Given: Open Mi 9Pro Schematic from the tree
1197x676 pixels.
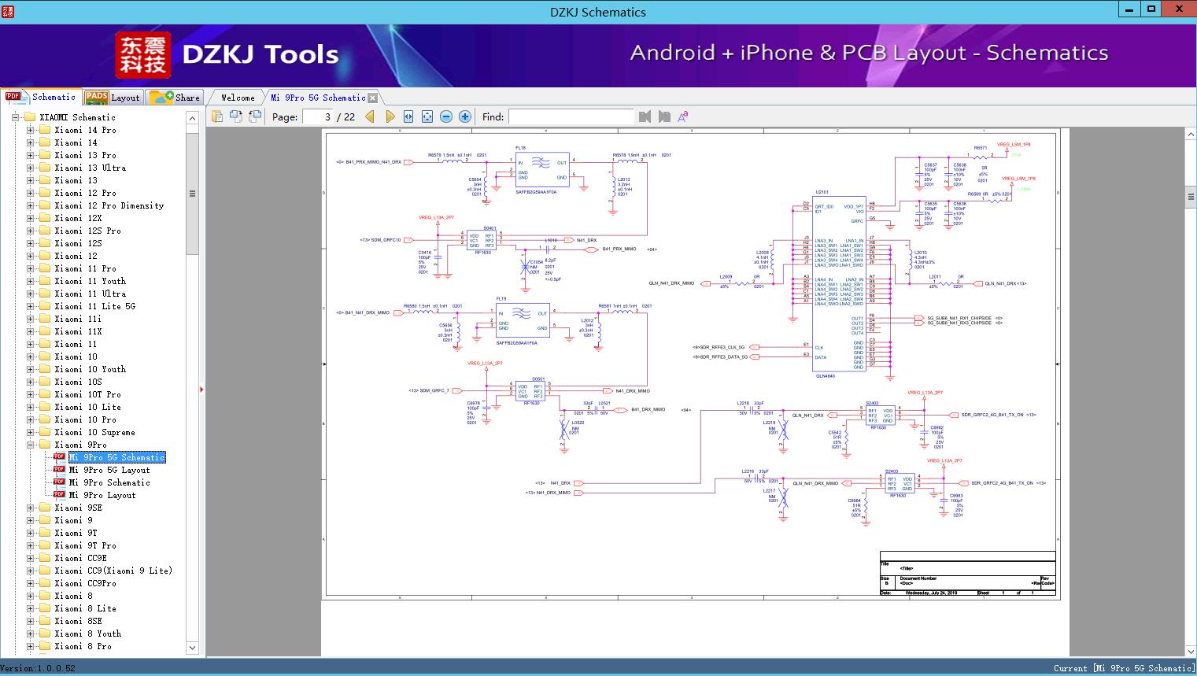Looking at the screenshot, I should click(x=109, y=482).
